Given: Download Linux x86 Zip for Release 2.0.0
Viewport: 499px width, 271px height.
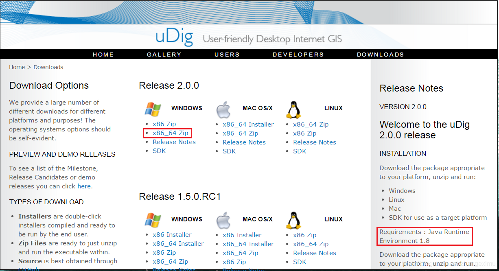Looking at the screenshot, I should coord(305,133).
